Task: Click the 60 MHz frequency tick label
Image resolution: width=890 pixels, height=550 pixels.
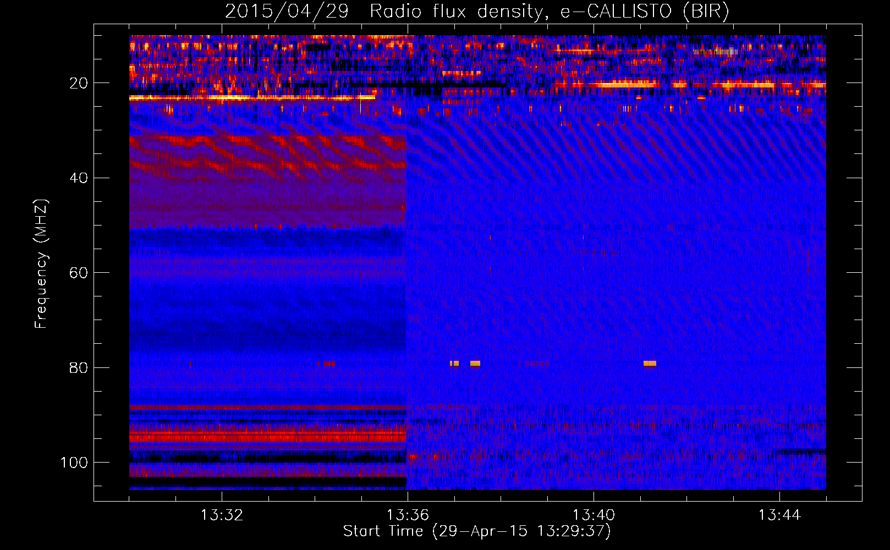Action: pyautogui.click(x=79, y=273)
